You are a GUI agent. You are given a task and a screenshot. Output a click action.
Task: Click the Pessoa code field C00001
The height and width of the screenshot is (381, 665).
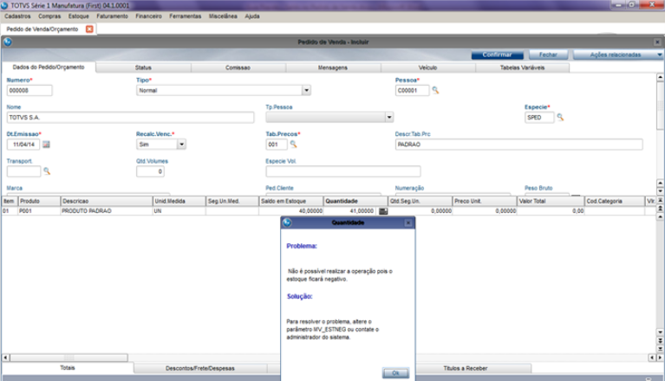(x=412, y=90)
